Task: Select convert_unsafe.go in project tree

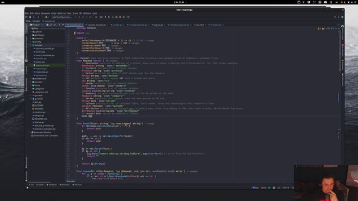Action: pyautogui.click(x=45, y=49)
